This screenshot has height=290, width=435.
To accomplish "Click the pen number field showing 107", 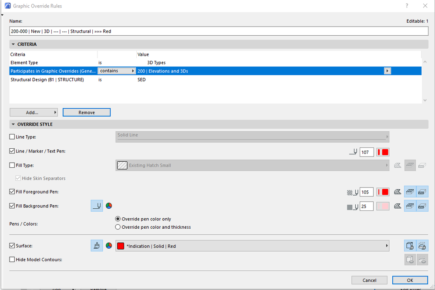I will point(367,152).
